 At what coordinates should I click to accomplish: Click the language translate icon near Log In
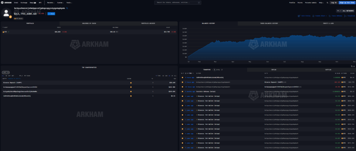coord(327,2)
